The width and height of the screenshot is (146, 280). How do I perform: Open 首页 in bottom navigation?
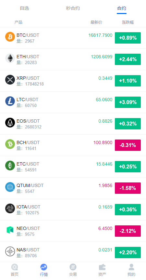click(15, 270)
